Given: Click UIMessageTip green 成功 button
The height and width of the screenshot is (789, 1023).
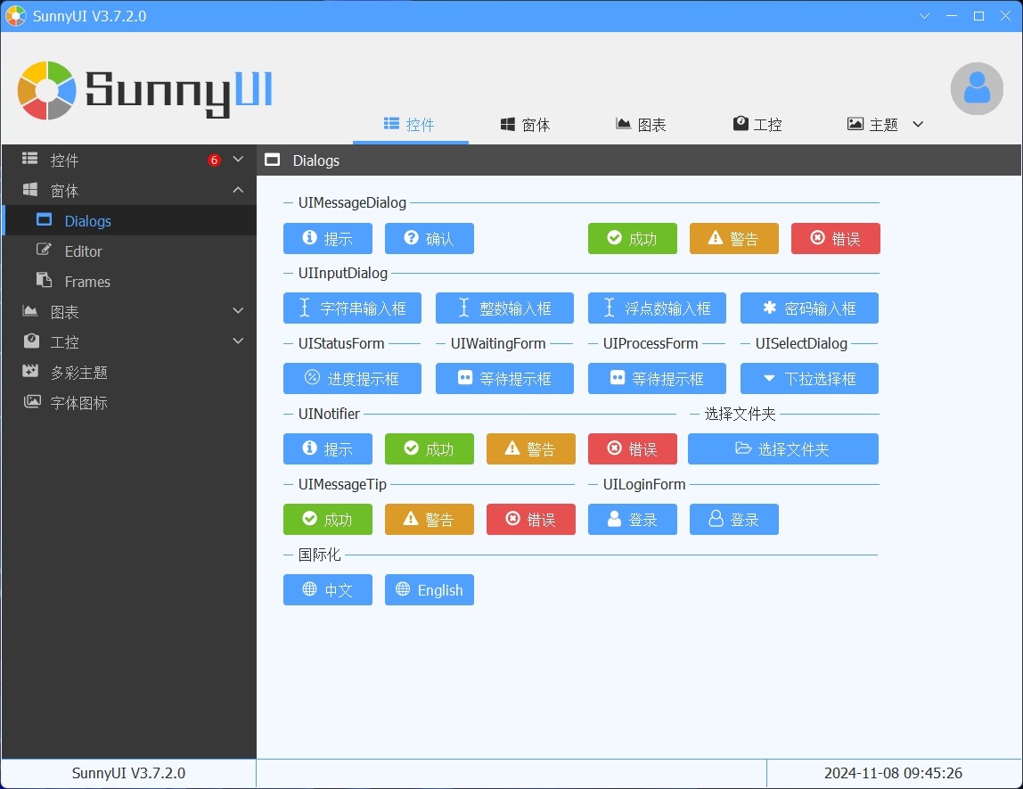Looking at the screenshot, I should (x=328, y=520).
